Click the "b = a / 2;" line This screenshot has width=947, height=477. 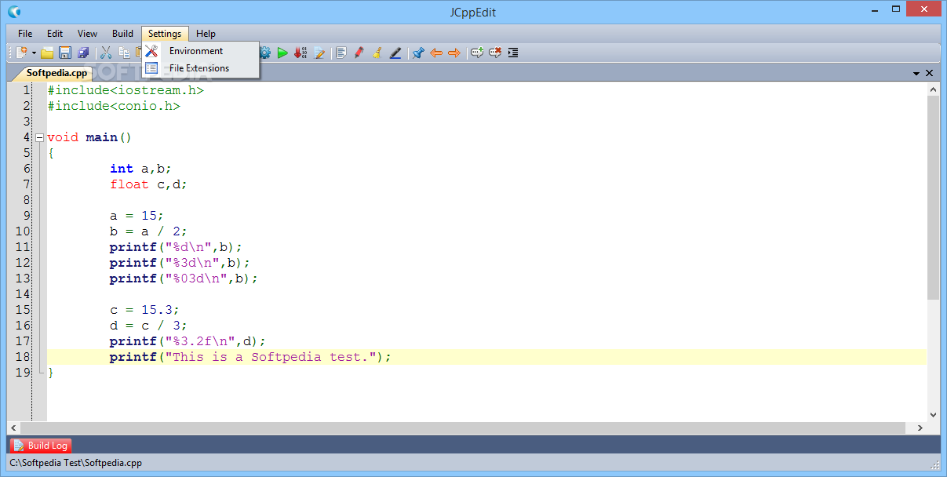tap(148, 231)
